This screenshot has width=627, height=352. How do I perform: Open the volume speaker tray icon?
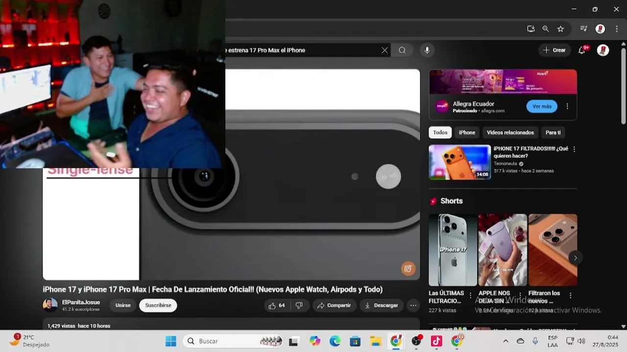[581, 341]
